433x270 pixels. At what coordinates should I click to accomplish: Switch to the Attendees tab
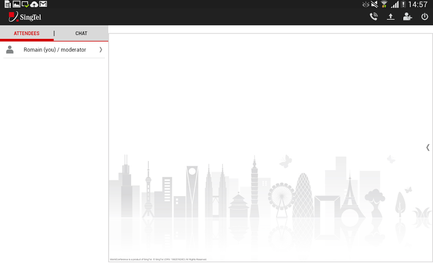point(27,33)
